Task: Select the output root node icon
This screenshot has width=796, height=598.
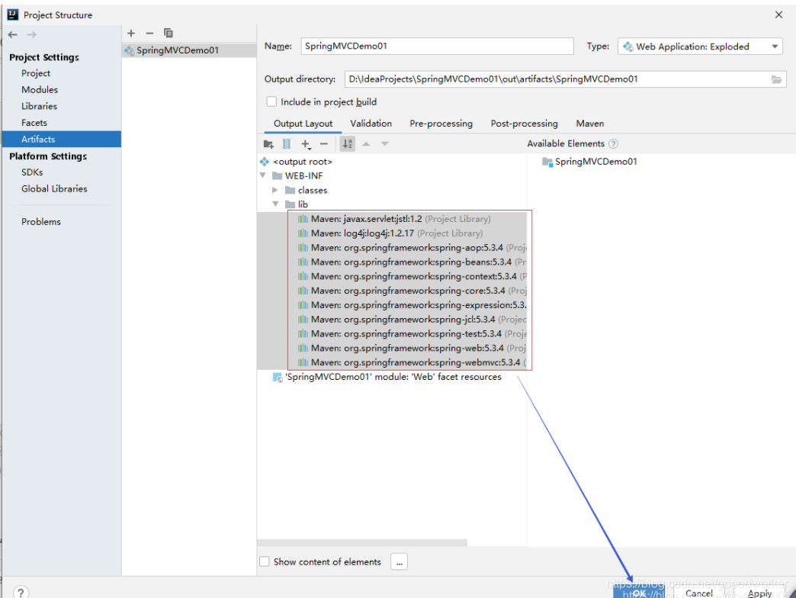Action: click(x=265, y=162)
